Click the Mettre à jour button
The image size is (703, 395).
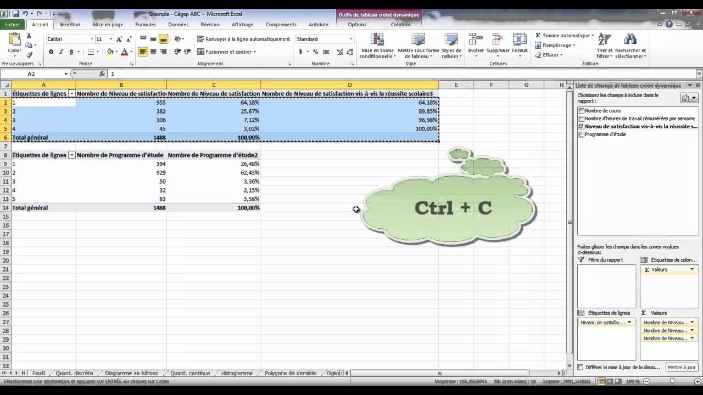(682, 367)
